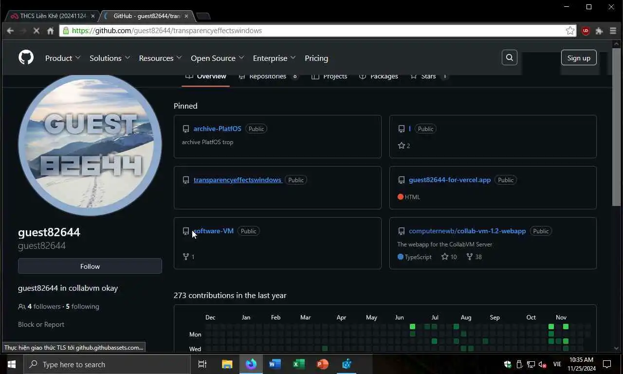Click the browser forward arrow

point(23,31)
